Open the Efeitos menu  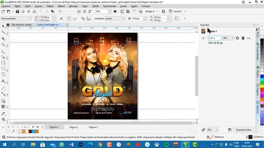61,6
